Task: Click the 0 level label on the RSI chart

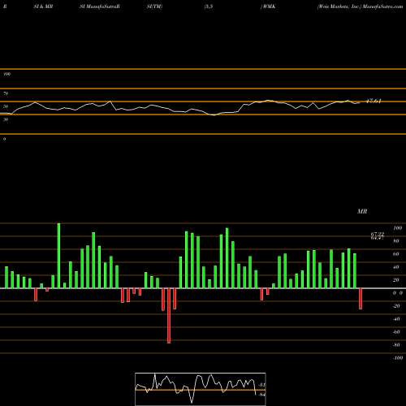Action: [x=4, y=139]
